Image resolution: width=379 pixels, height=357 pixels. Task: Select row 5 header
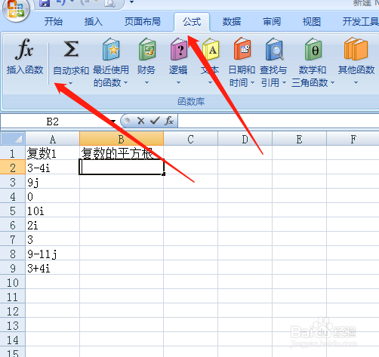coord(13,211)
